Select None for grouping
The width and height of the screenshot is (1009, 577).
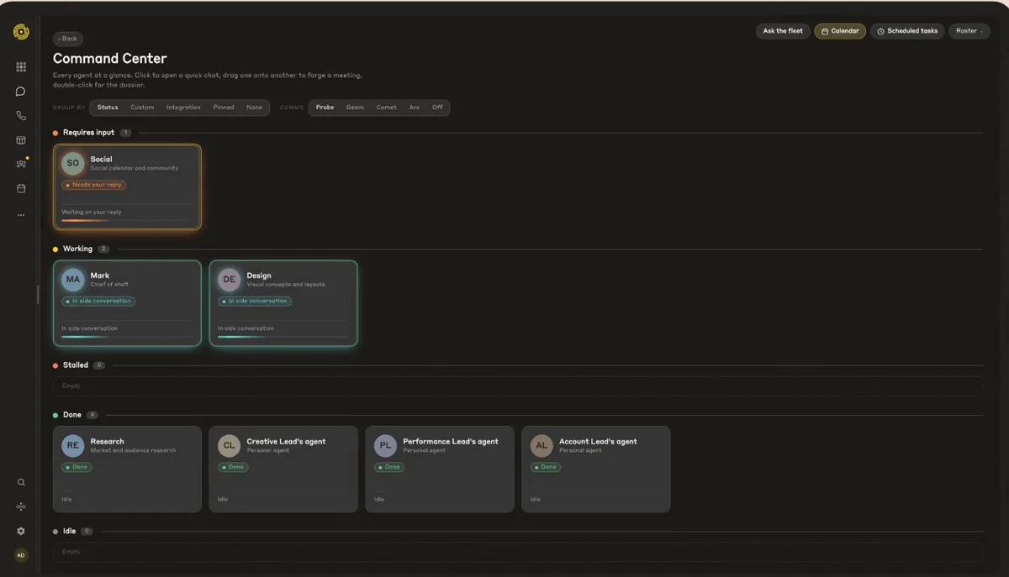tap(254, 108)
